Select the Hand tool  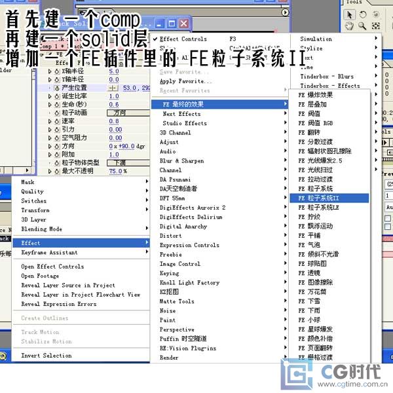(349, 26)
